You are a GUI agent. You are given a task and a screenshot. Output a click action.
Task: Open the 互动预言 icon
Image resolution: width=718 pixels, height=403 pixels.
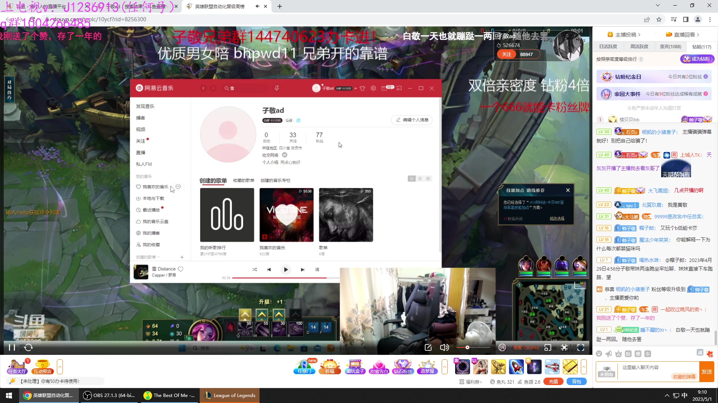coord(43,366)
